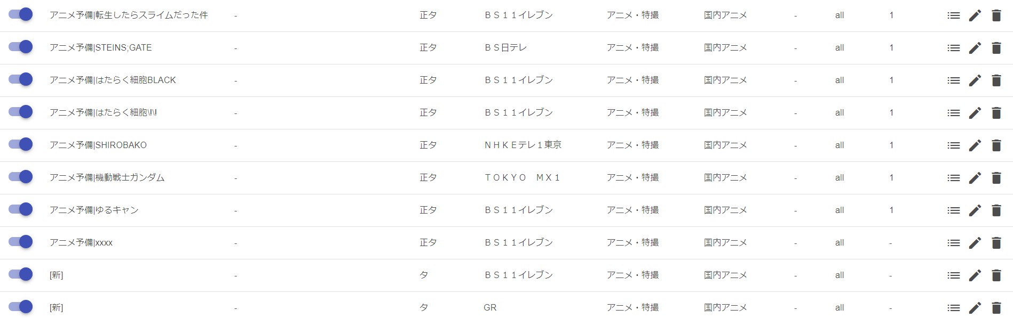The image size is (1013, 318).
Task: Edit the SHIROBAKO rule with pencil icon
Action: point(975,145)
